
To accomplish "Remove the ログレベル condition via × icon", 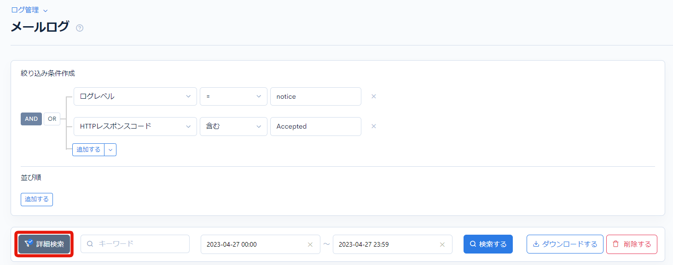I will [373, 96].
